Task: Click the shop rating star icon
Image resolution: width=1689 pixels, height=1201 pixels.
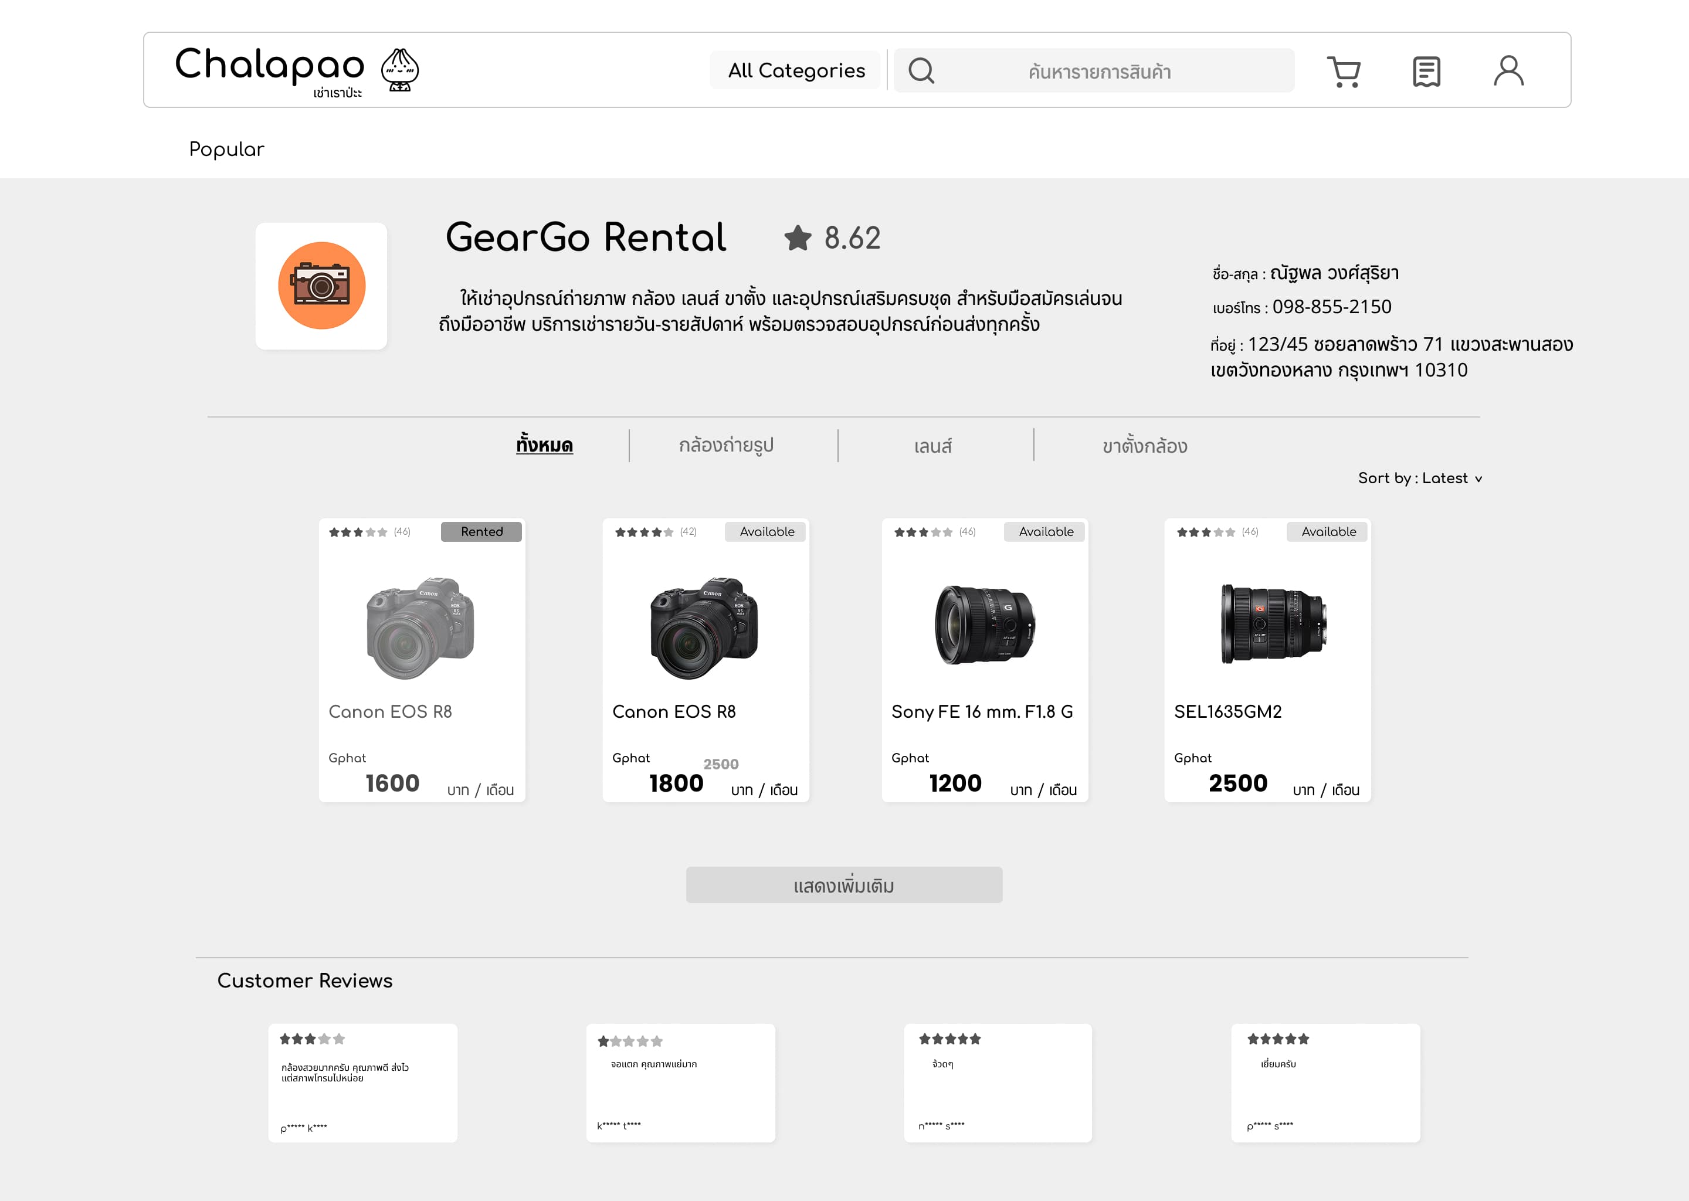Action: click(x=798, y=238)
